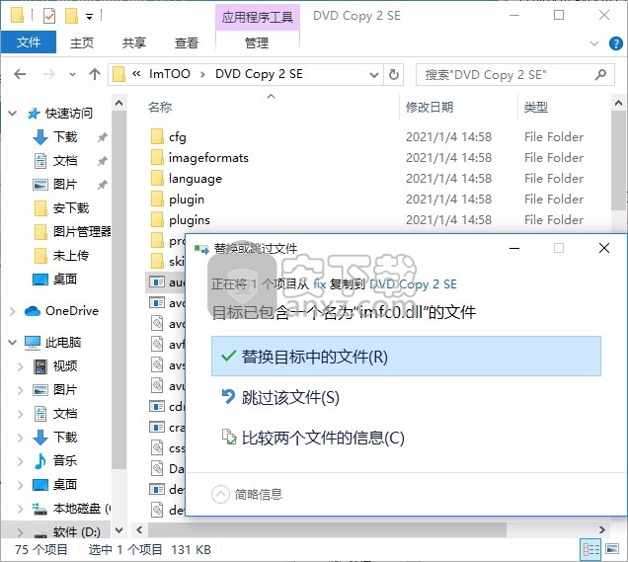The height and width of the screenshot is (562, 628).
Task: Click the skip file arrow icon
Action: coord(228,397)
